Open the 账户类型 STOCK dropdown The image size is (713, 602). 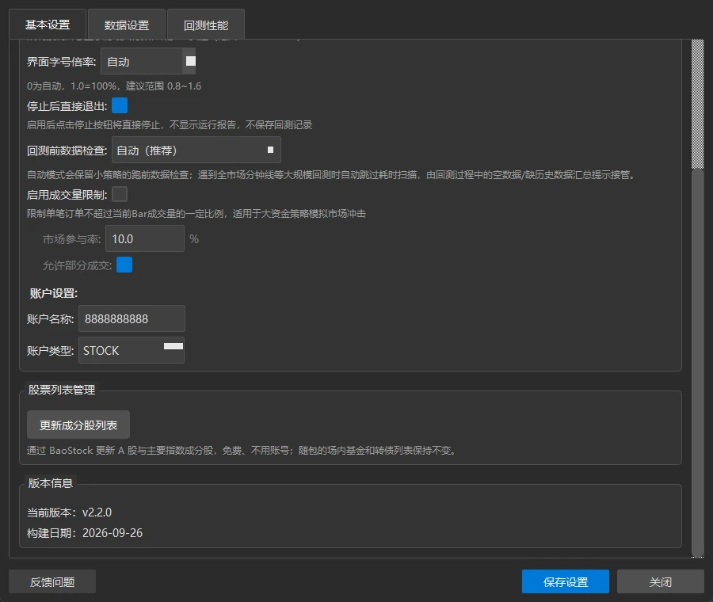click(x=132, y=350)
